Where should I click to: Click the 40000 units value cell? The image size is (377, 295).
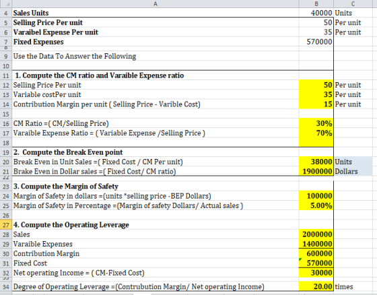click(x=316, y=13)
